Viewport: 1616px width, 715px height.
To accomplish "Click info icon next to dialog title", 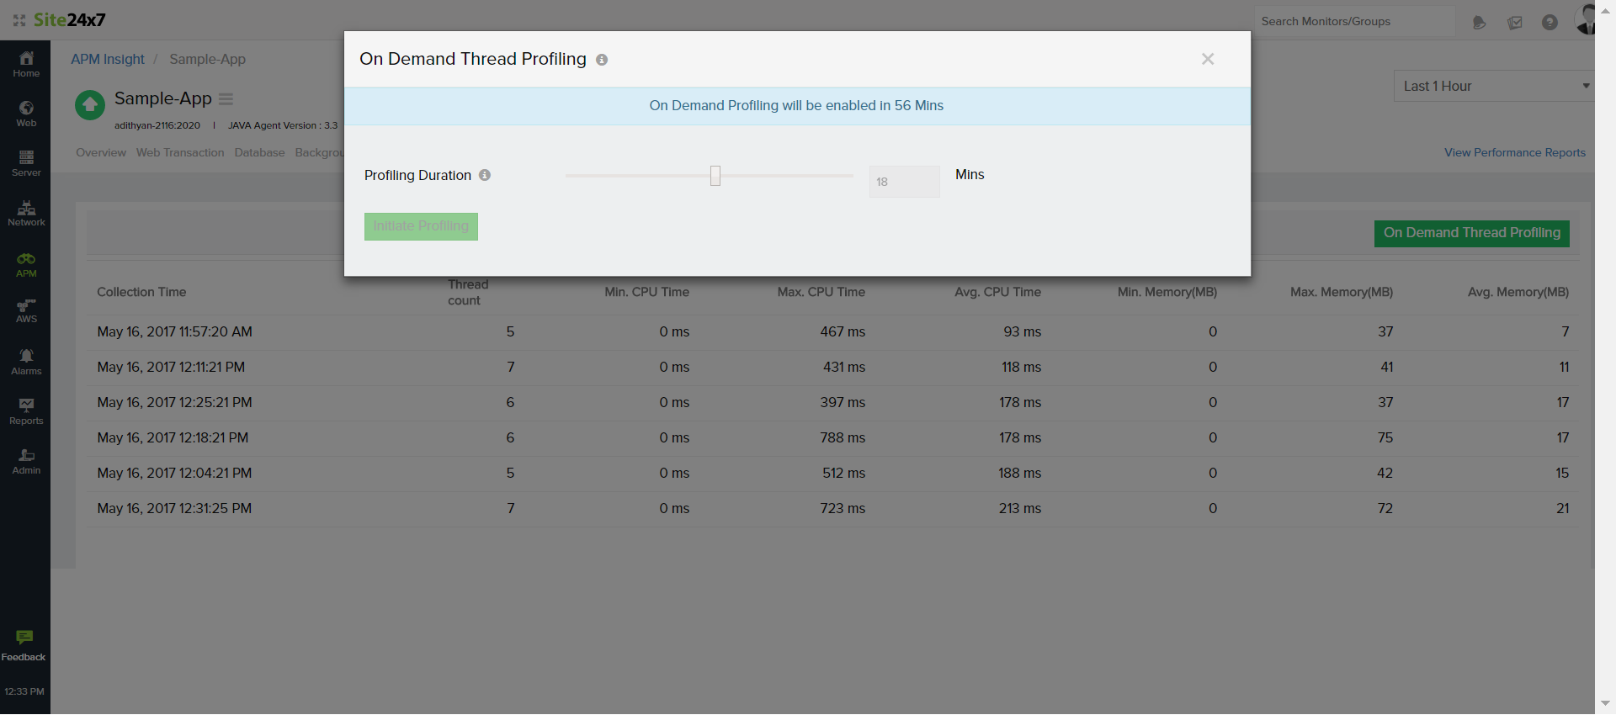I will tap(602, 60).
